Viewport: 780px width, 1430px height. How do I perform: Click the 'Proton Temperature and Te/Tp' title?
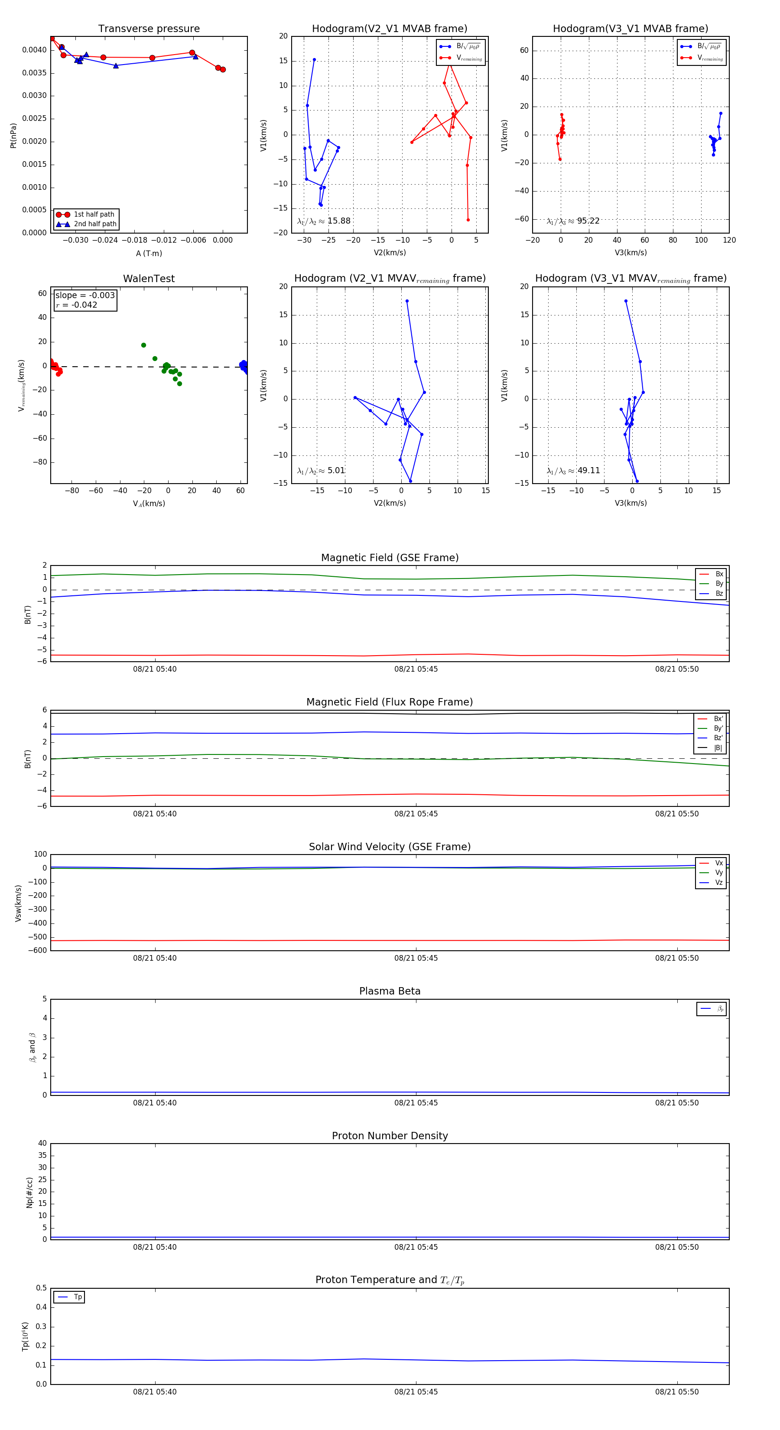[x=390, y=1280]
